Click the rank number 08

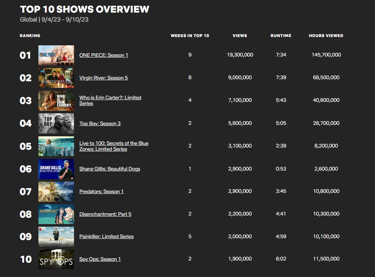click(26, 214)
